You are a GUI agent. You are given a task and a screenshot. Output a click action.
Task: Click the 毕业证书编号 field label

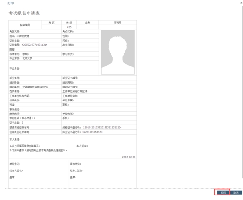[x=71, y=78]
